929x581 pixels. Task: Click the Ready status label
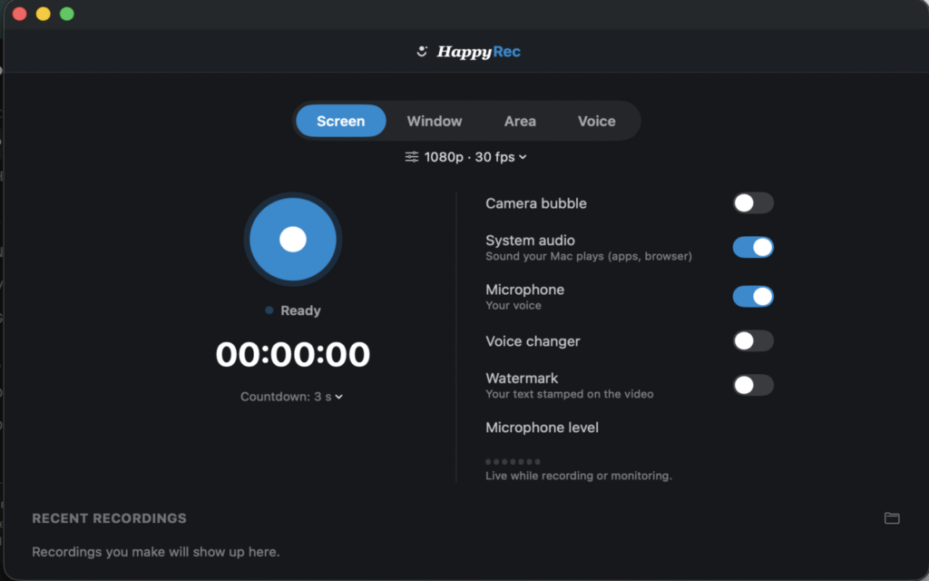300,310
